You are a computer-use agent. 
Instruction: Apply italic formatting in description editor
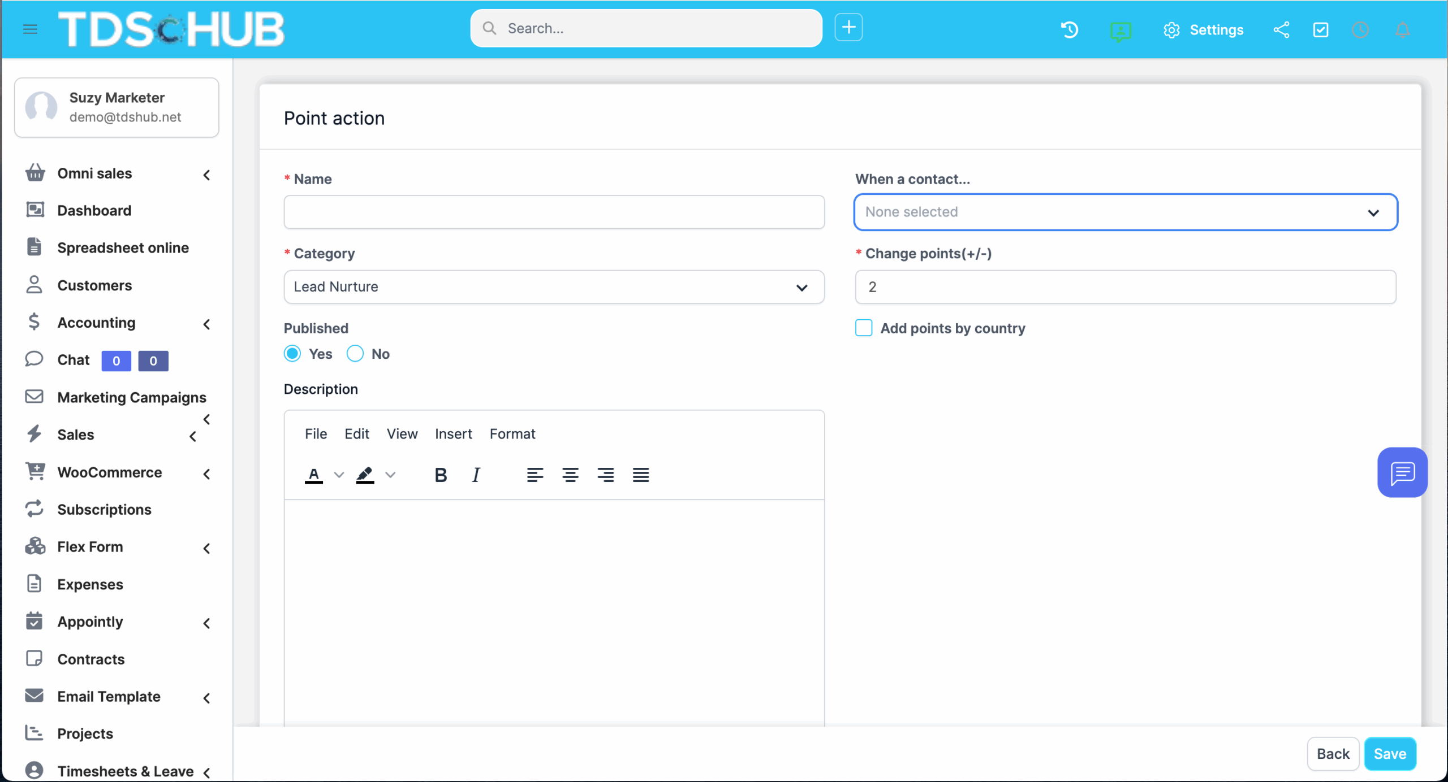[476, 475]
